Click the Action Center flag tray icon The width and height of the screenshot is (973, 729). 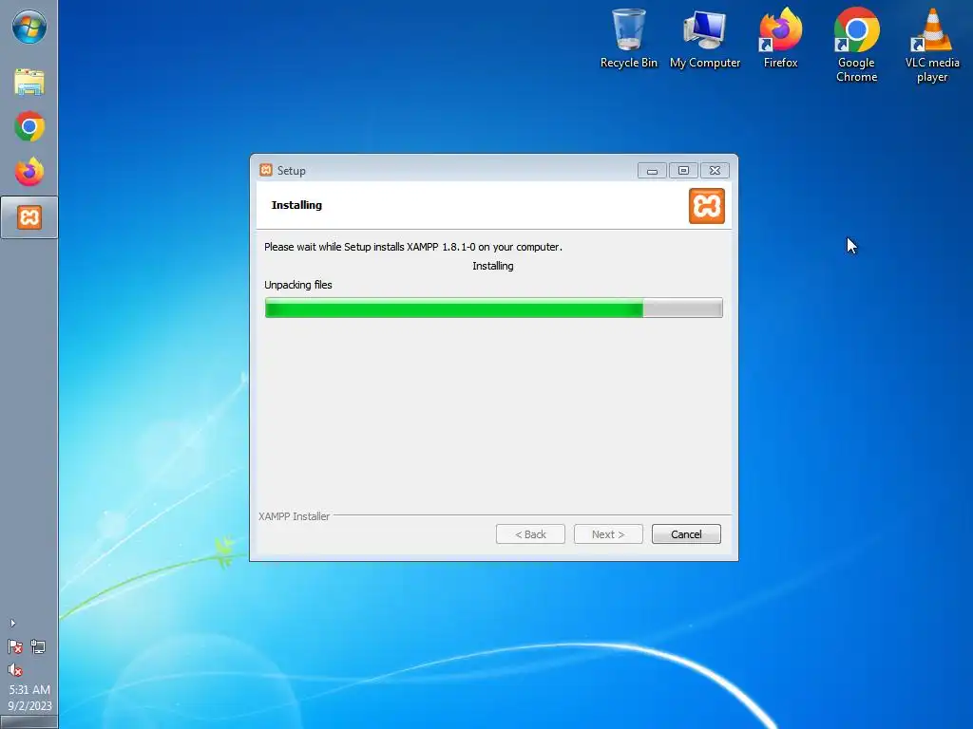tap(15, 647)
